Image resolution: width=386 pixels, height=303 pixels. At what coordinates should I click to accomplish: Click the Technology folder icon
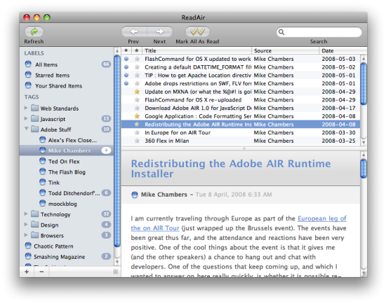click(x=35, y=214)
